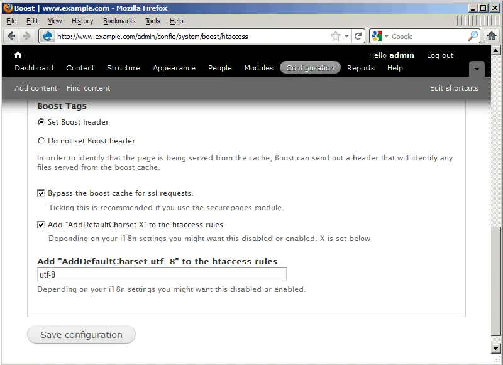The height and width of the screenshot is (365, 503).
Task: Open the View menu
Action: [x=55, y=21]
